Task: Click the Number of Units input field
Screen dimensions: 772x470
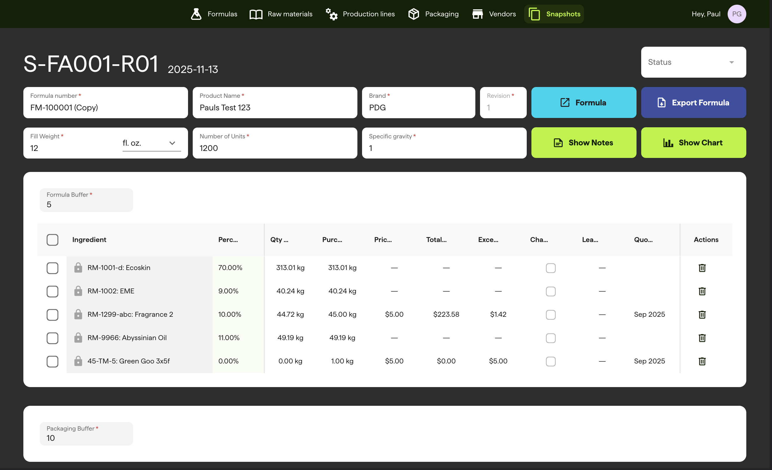Action: click(275, 148)
